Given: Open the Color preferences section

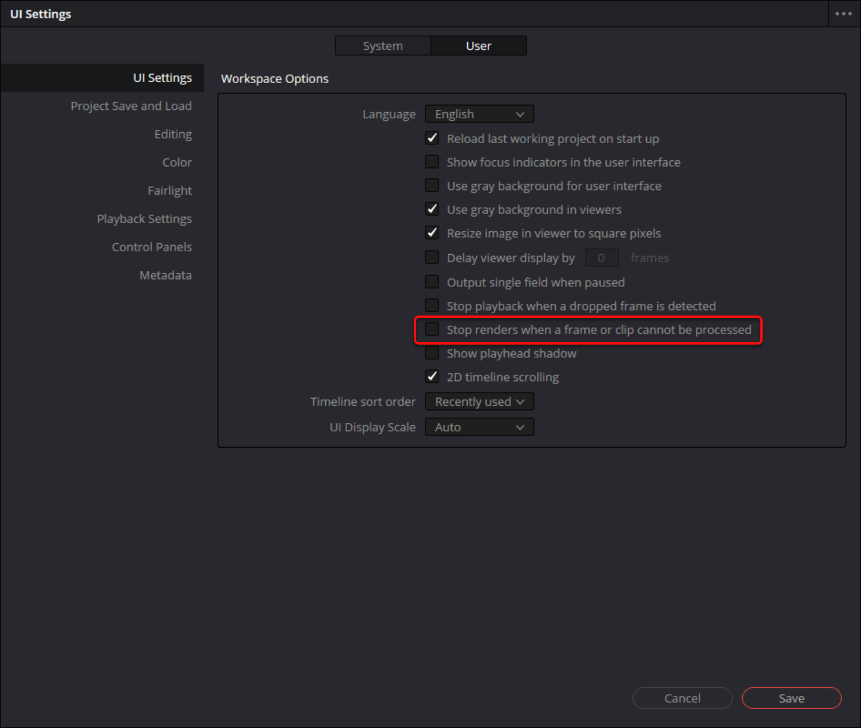Looking at the screenshot, I should [177, 163].
